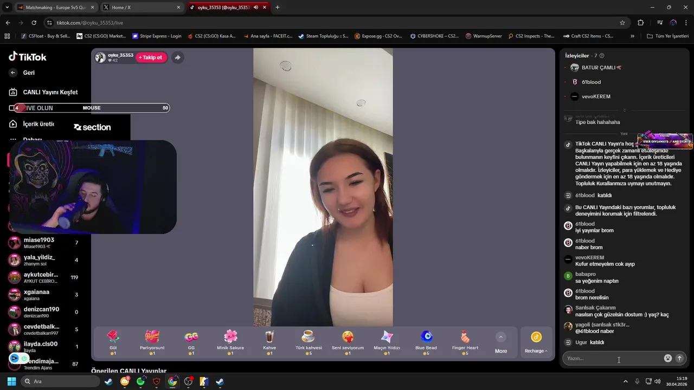Screen dimensions: 694x390
Task: Open the Windows Start menu
Action: [11, 381]
